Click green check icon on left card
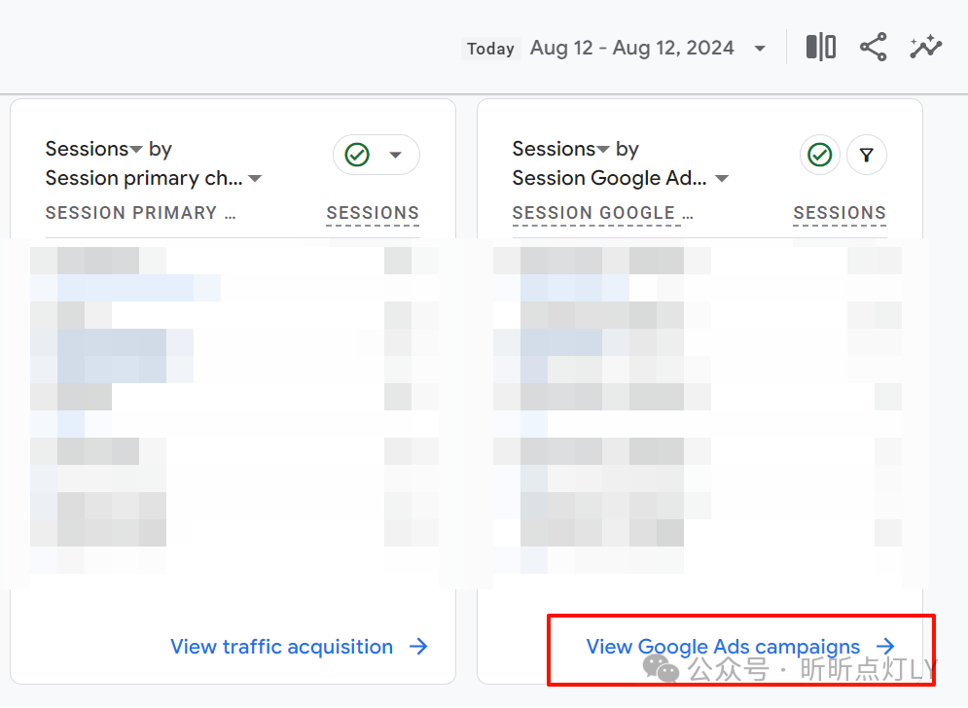The width and height of the screenshot is (968, 708). (357, 156)
